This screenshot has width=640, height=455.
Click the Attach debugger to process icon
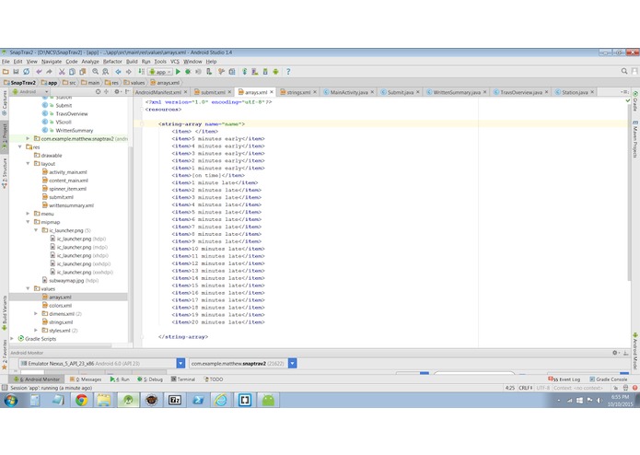(209, 72)
